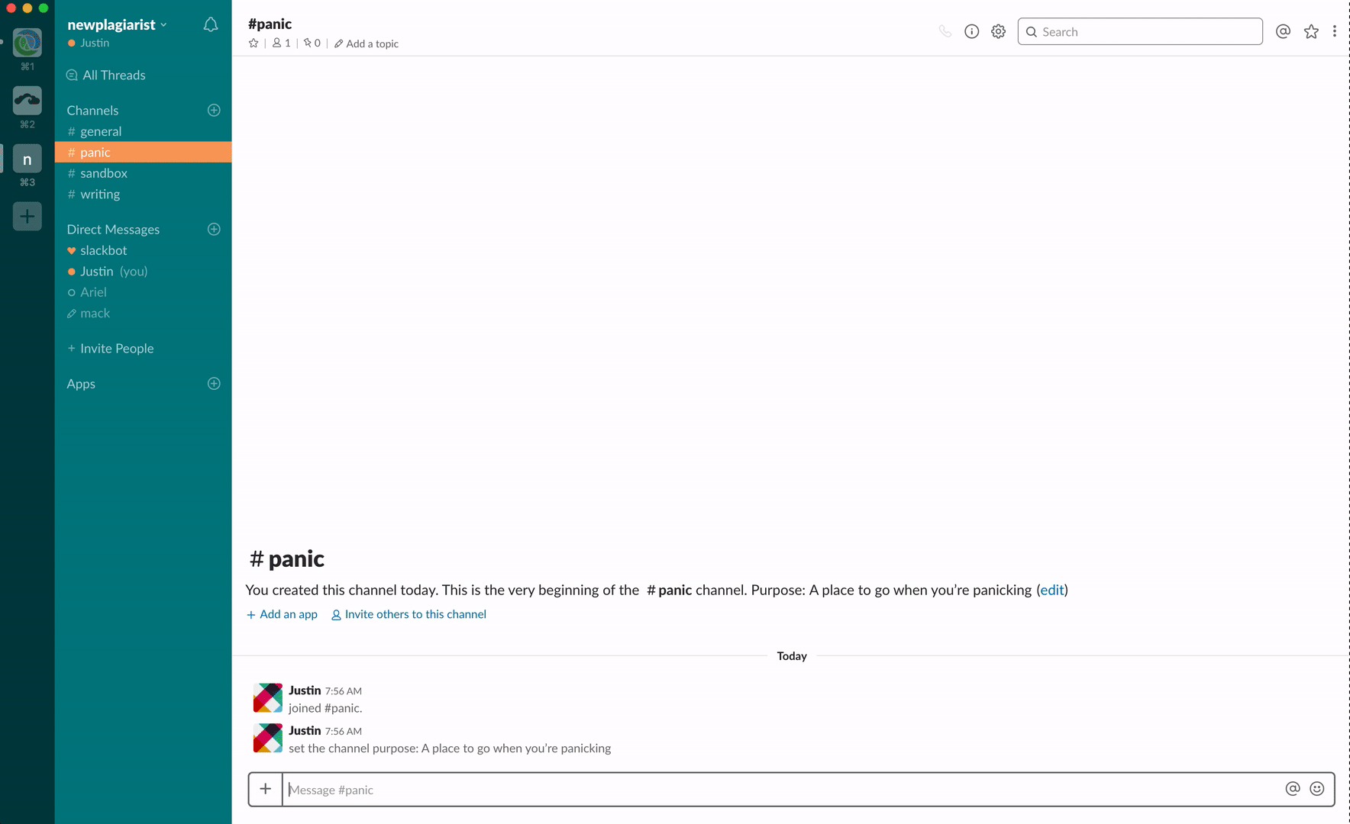Click Invite People in sidebar
The image size is (1350, 824).
(111, 348)
